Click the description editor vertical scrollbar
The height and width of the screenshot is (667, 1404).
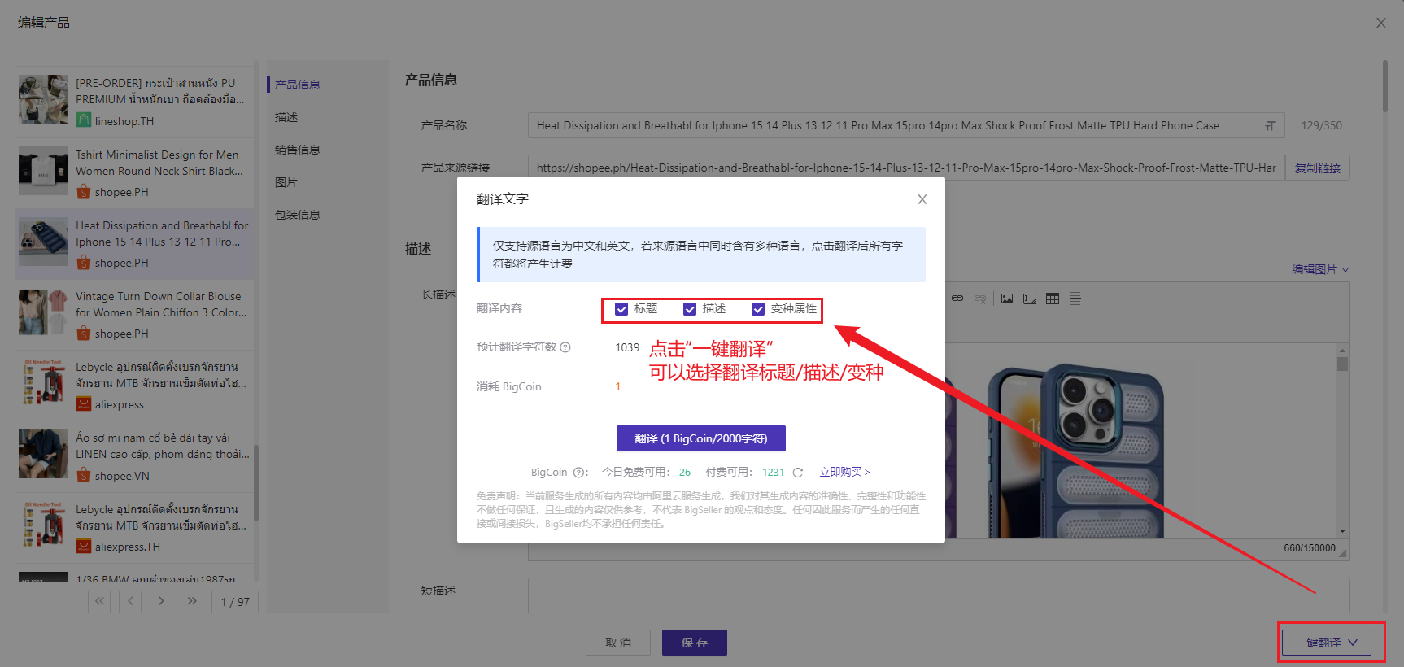(x=1342, y=439)
